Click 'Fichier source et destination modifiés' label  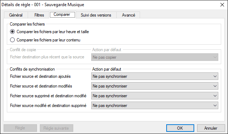tap(41, 86)
